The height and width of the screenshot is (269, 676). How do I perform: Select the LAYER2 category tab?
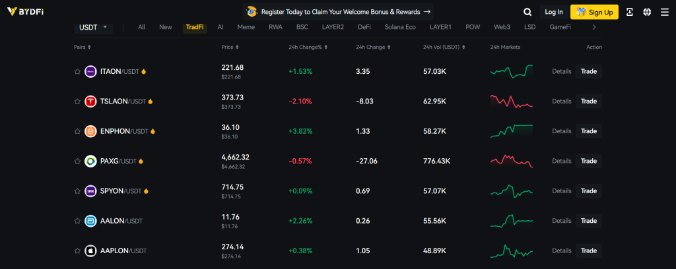333,27
